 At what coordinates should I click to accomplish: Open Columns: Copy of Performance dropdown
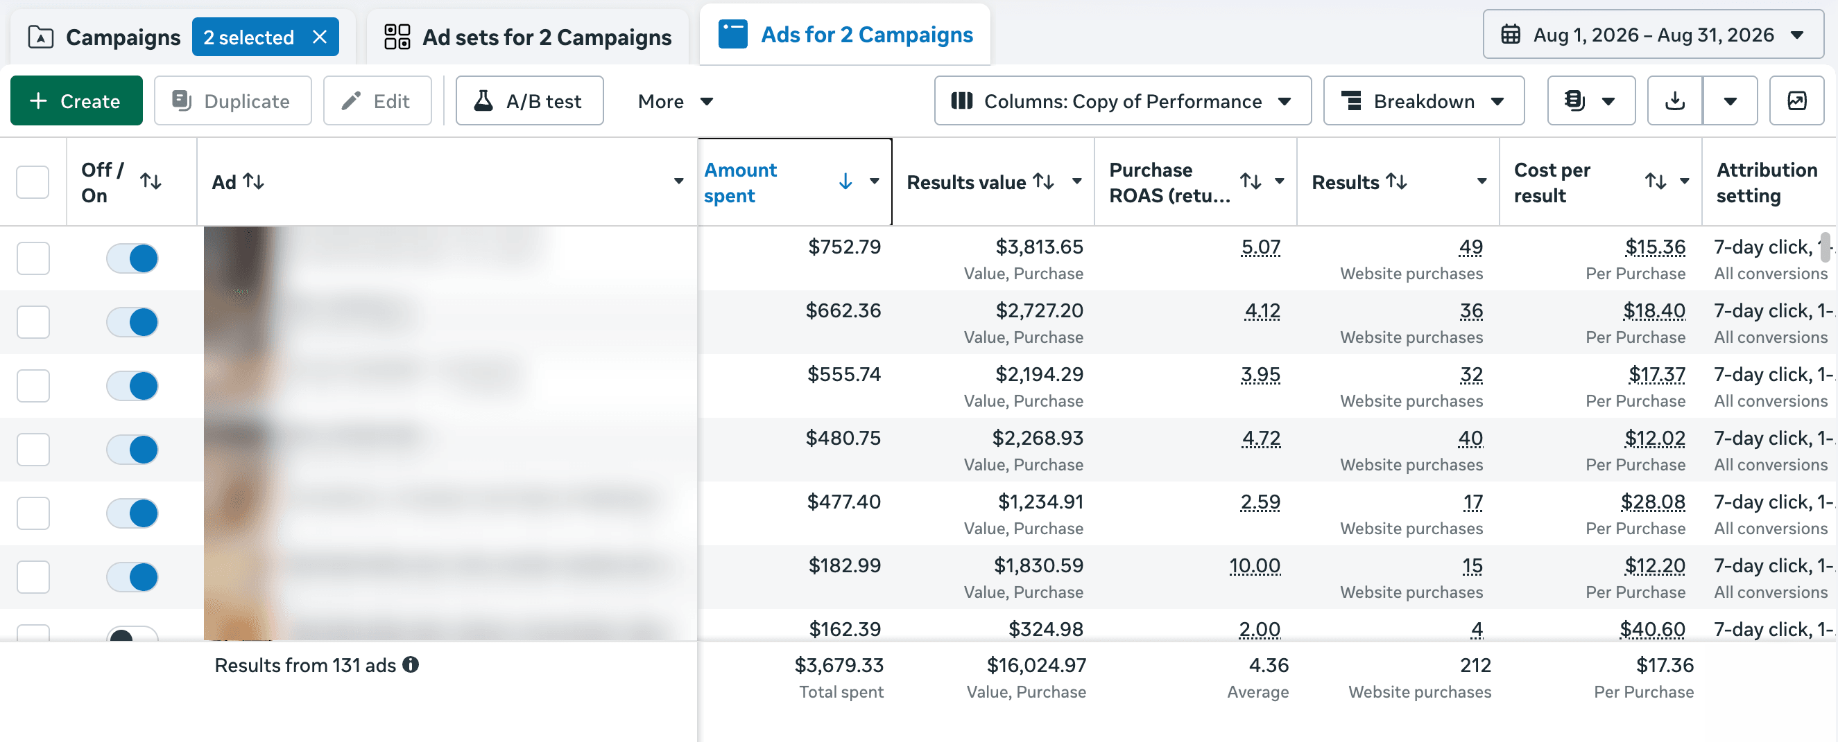1122,100
